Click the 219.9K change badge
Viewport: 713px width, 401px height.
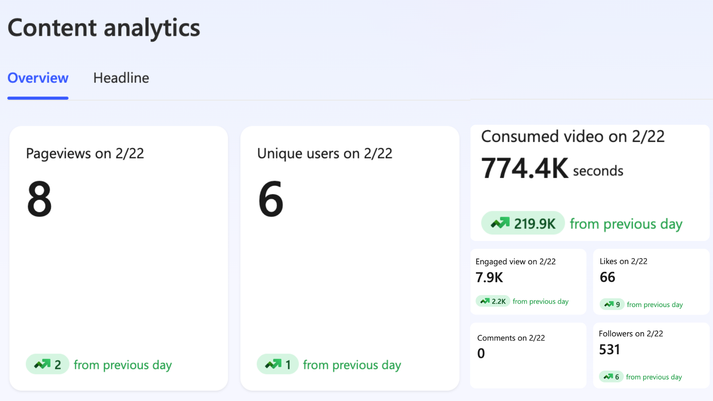point(523,223)
